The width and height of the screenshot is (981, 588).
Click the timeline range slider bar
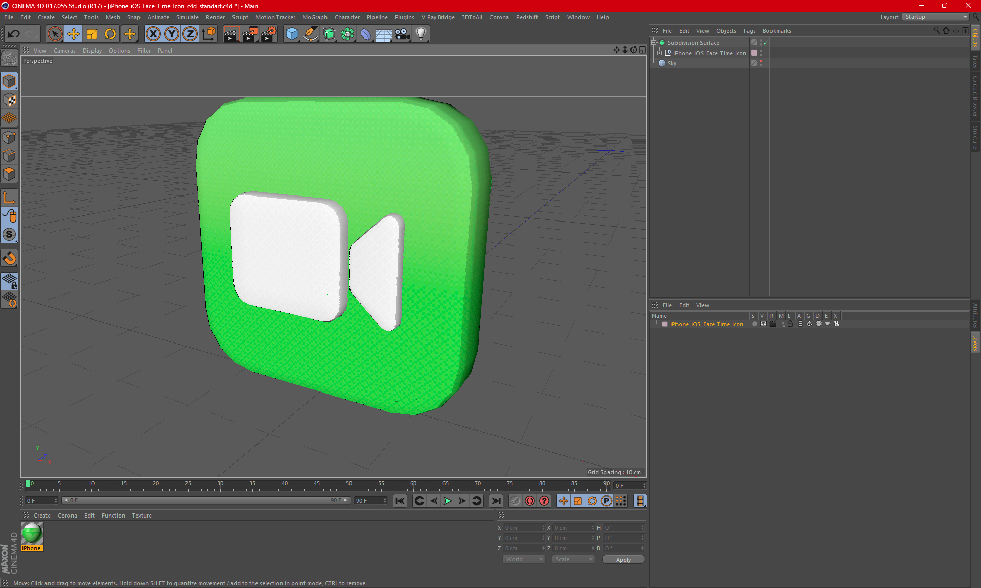coord(206,501)
